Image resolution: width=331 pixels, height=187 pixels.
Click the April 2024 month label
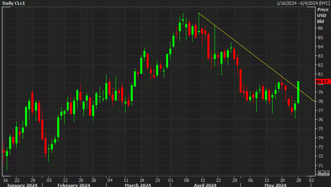(x=205, y=185)
